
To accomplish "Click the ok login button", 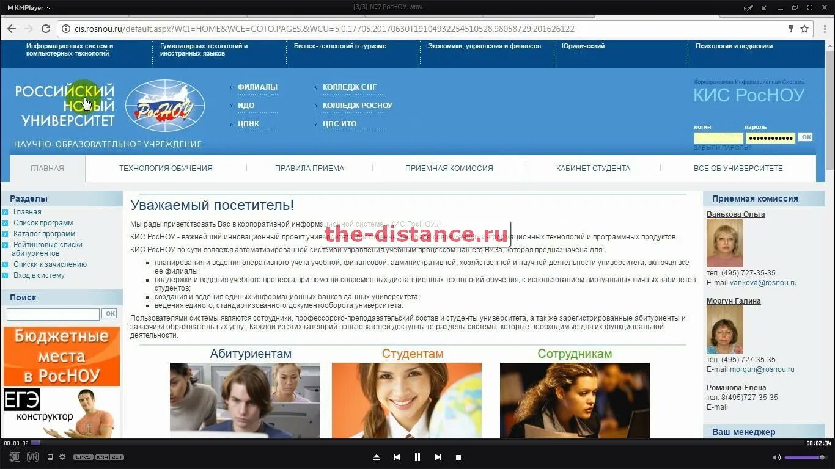I will (x=806, y=137).
